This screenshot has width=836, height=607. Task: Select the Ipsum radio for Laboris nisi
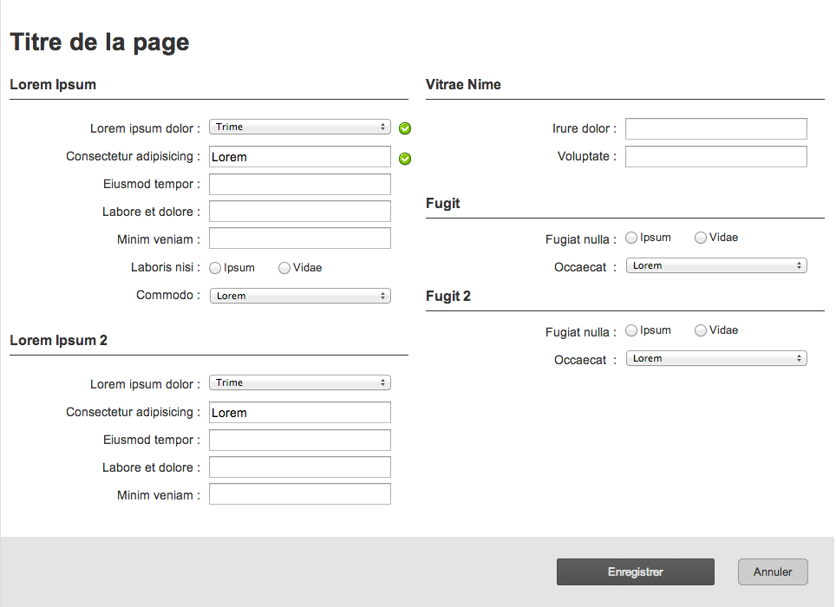(x=215, y=267)
